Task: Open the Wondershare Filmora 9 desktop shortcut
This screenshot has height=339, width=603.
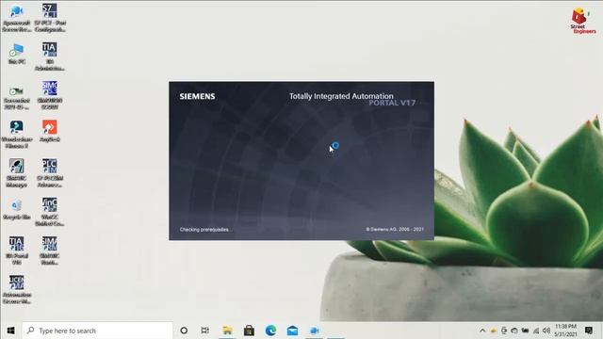Action: 17,135
